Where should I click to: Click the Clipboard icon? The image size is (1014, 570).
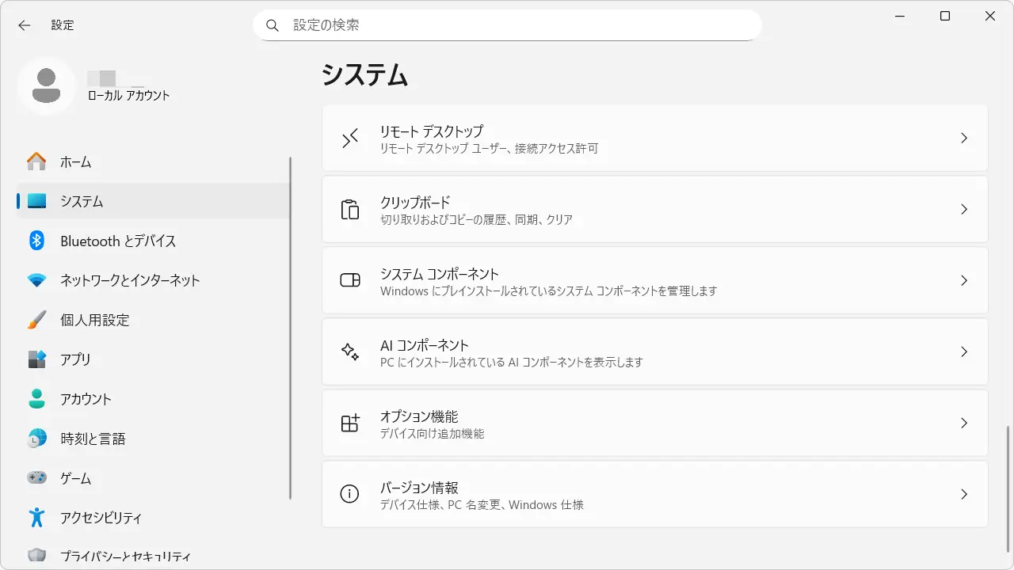350,210
